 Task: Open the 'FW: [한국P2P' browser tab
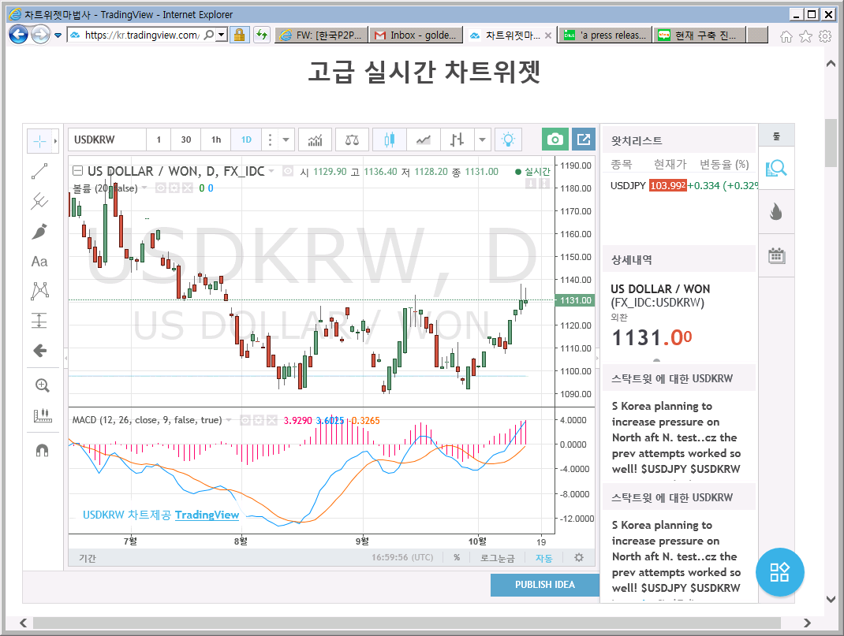click(322, 35)
